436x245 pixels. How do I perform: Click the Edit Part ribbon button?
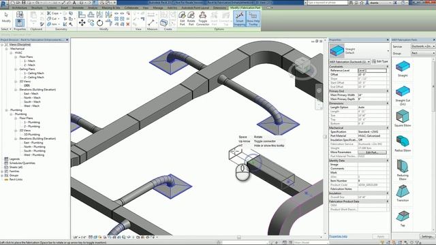coord(182,18)
